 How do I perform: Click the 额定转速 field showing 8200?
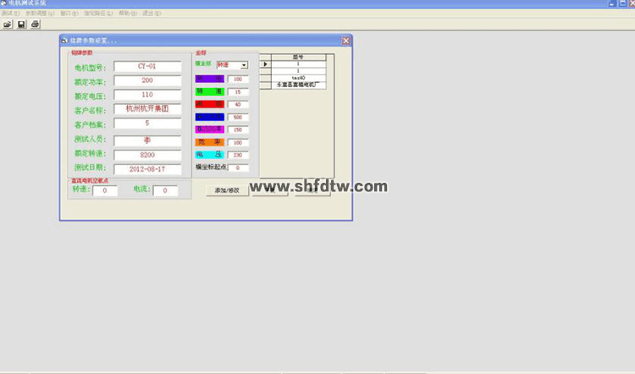tap(147, 154)
